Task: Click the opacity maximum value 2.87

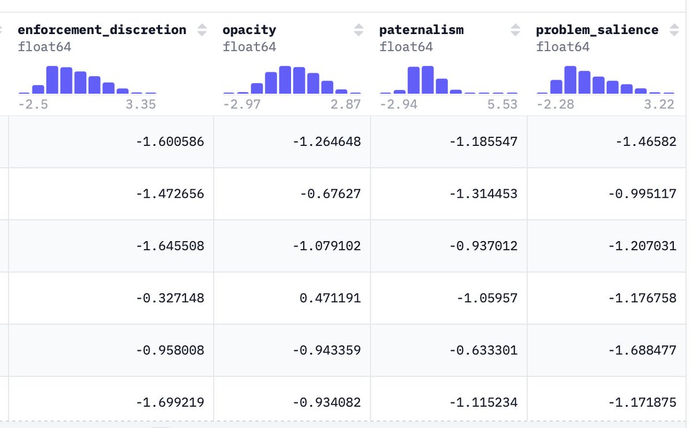Action: point(346,104)
